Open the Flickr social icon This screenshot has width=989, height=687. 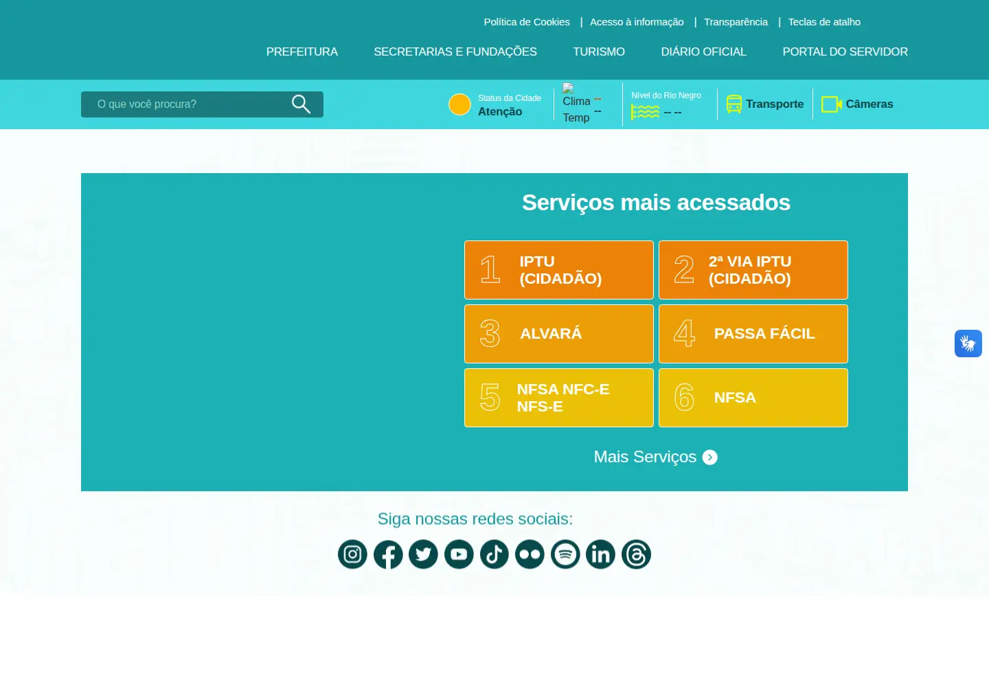point(530,554)
